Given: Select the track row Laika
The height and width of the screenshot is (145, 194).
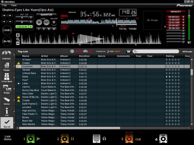Looking at the screenshot, I should click(103, 83).
